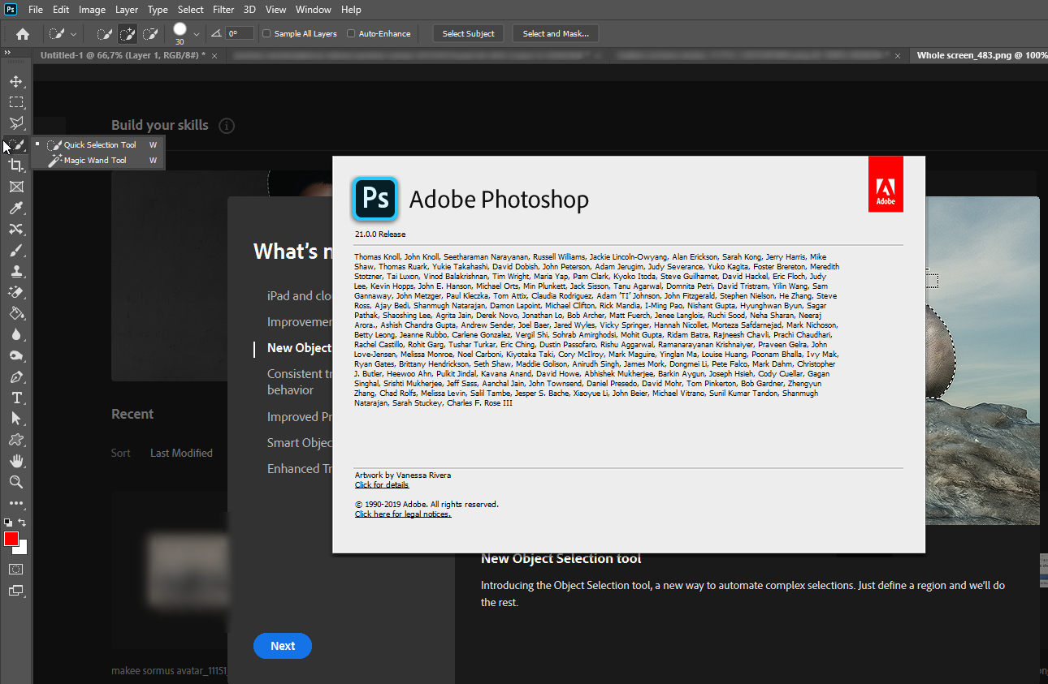Viewport: 1048px width, 684px height.
Task: Pick Magic Wand Tool from flyout
Action: tap(99, 161)
